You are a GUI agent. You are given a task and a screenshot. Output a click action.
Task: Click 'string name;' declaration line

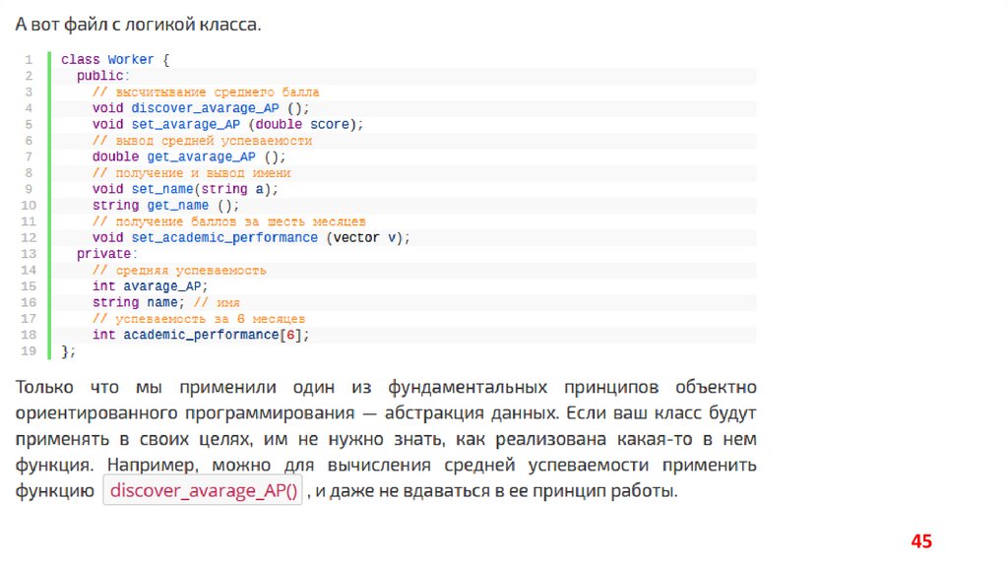(x=138, y=302)
